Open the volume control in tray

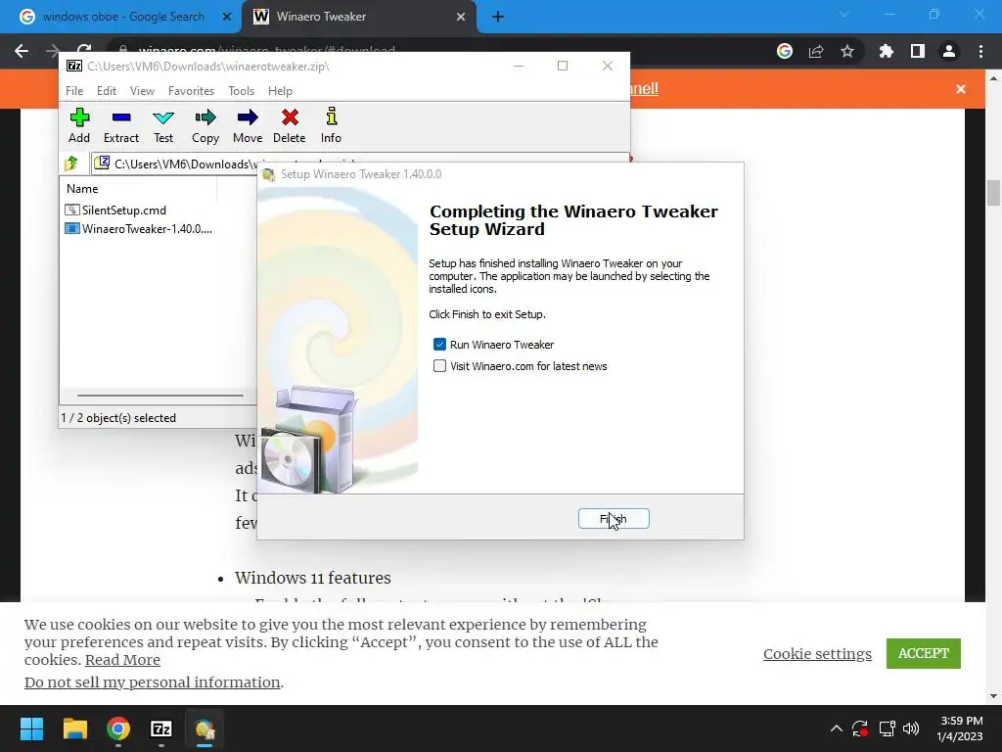point(911,728)
